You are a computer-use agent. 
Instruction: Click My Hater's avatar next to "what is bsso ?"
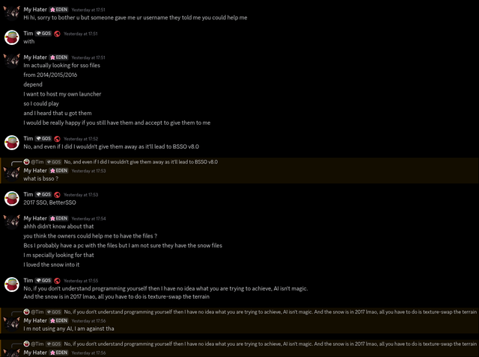12,174
